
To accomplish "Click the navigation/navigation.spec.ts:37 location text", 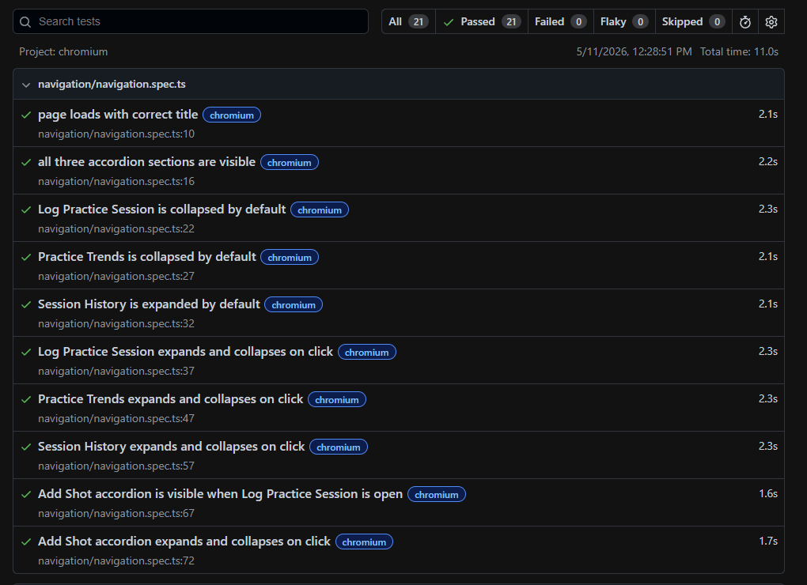I will coord(116,371).
